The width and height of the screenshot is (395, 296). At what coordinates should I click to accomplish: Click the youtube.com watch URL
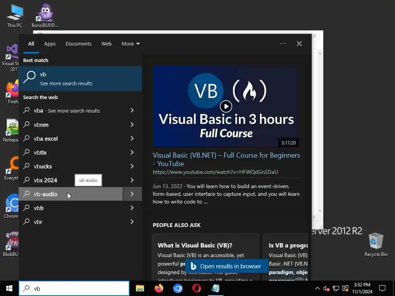pyautogui.click(x=215, y=172)
